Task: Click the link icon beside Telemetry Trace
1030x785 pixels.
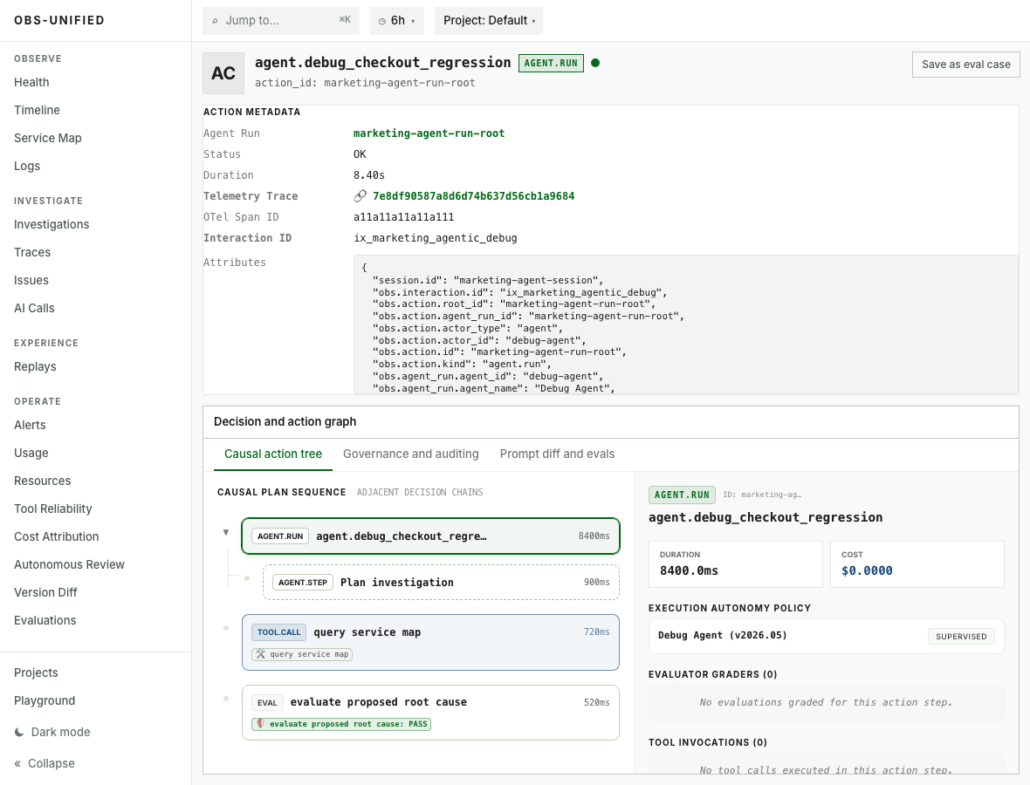Action: pyautogui.click(x=360, y=196)
